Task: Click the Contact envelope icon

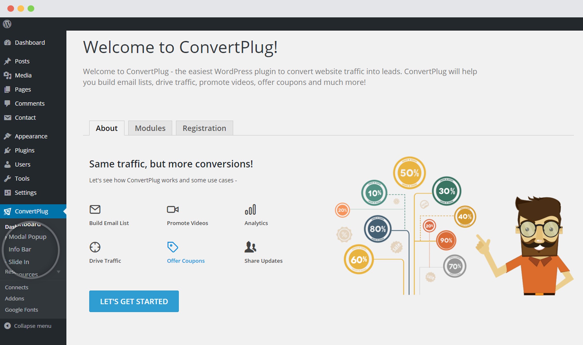Action: (7, 117)
